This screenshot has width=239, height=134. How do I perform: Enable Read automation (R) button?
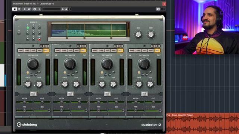[25, 9]
